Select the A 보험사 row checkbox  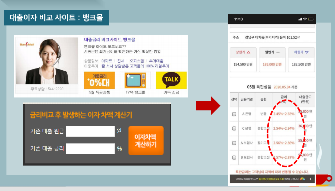point(234,143)
